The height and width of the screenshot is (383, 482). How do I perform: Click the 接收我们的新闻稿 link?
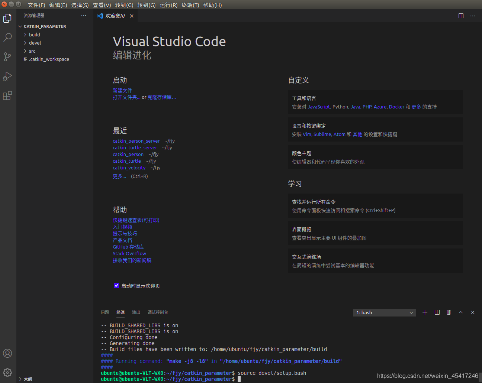tap(132, 260)
